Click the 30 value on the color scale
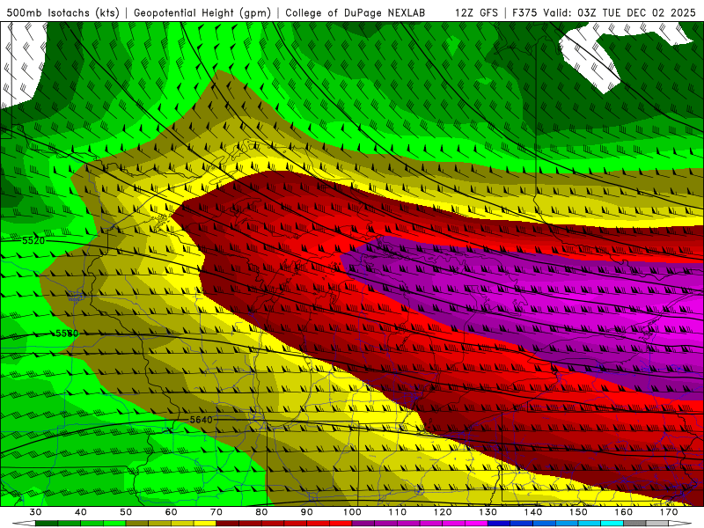 point(35,512)
